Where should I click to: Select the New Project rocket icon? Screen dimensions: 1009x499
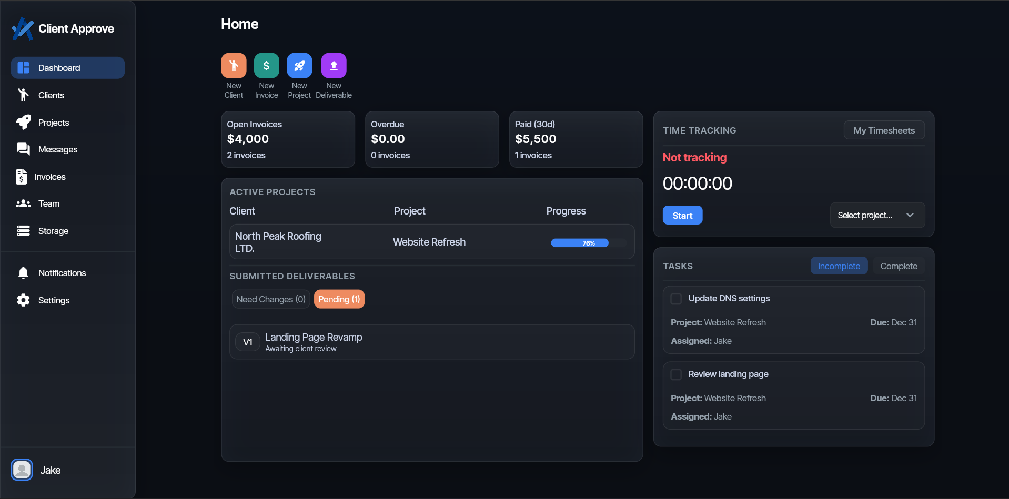(x=299, y=65)
